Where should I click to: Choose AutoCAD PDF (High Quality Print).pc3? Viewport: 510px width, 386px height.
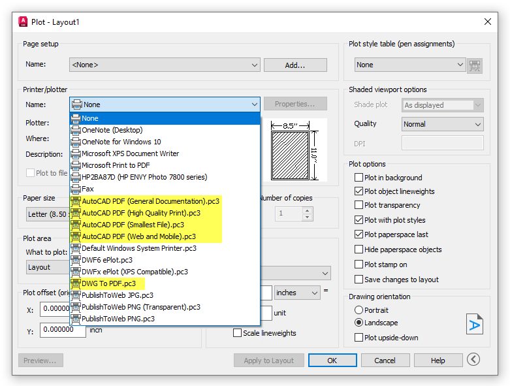point(165,213)
